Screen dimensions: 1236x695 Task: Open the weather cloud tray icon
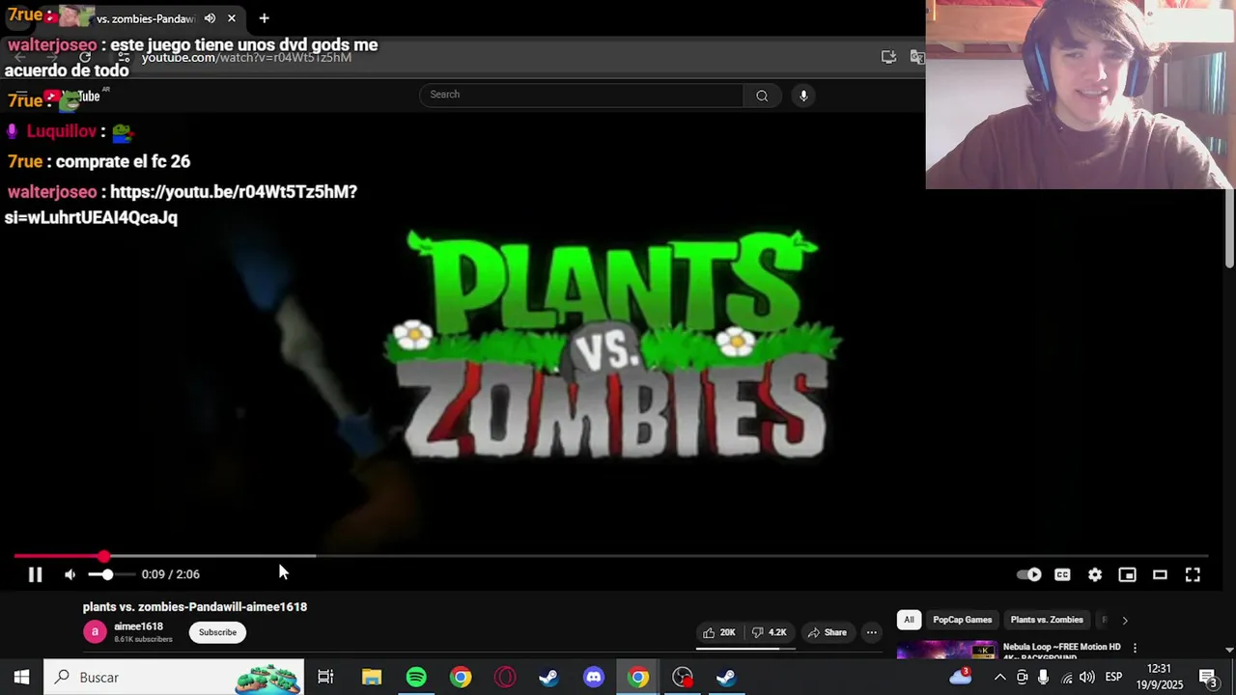[x=961, y=677]
